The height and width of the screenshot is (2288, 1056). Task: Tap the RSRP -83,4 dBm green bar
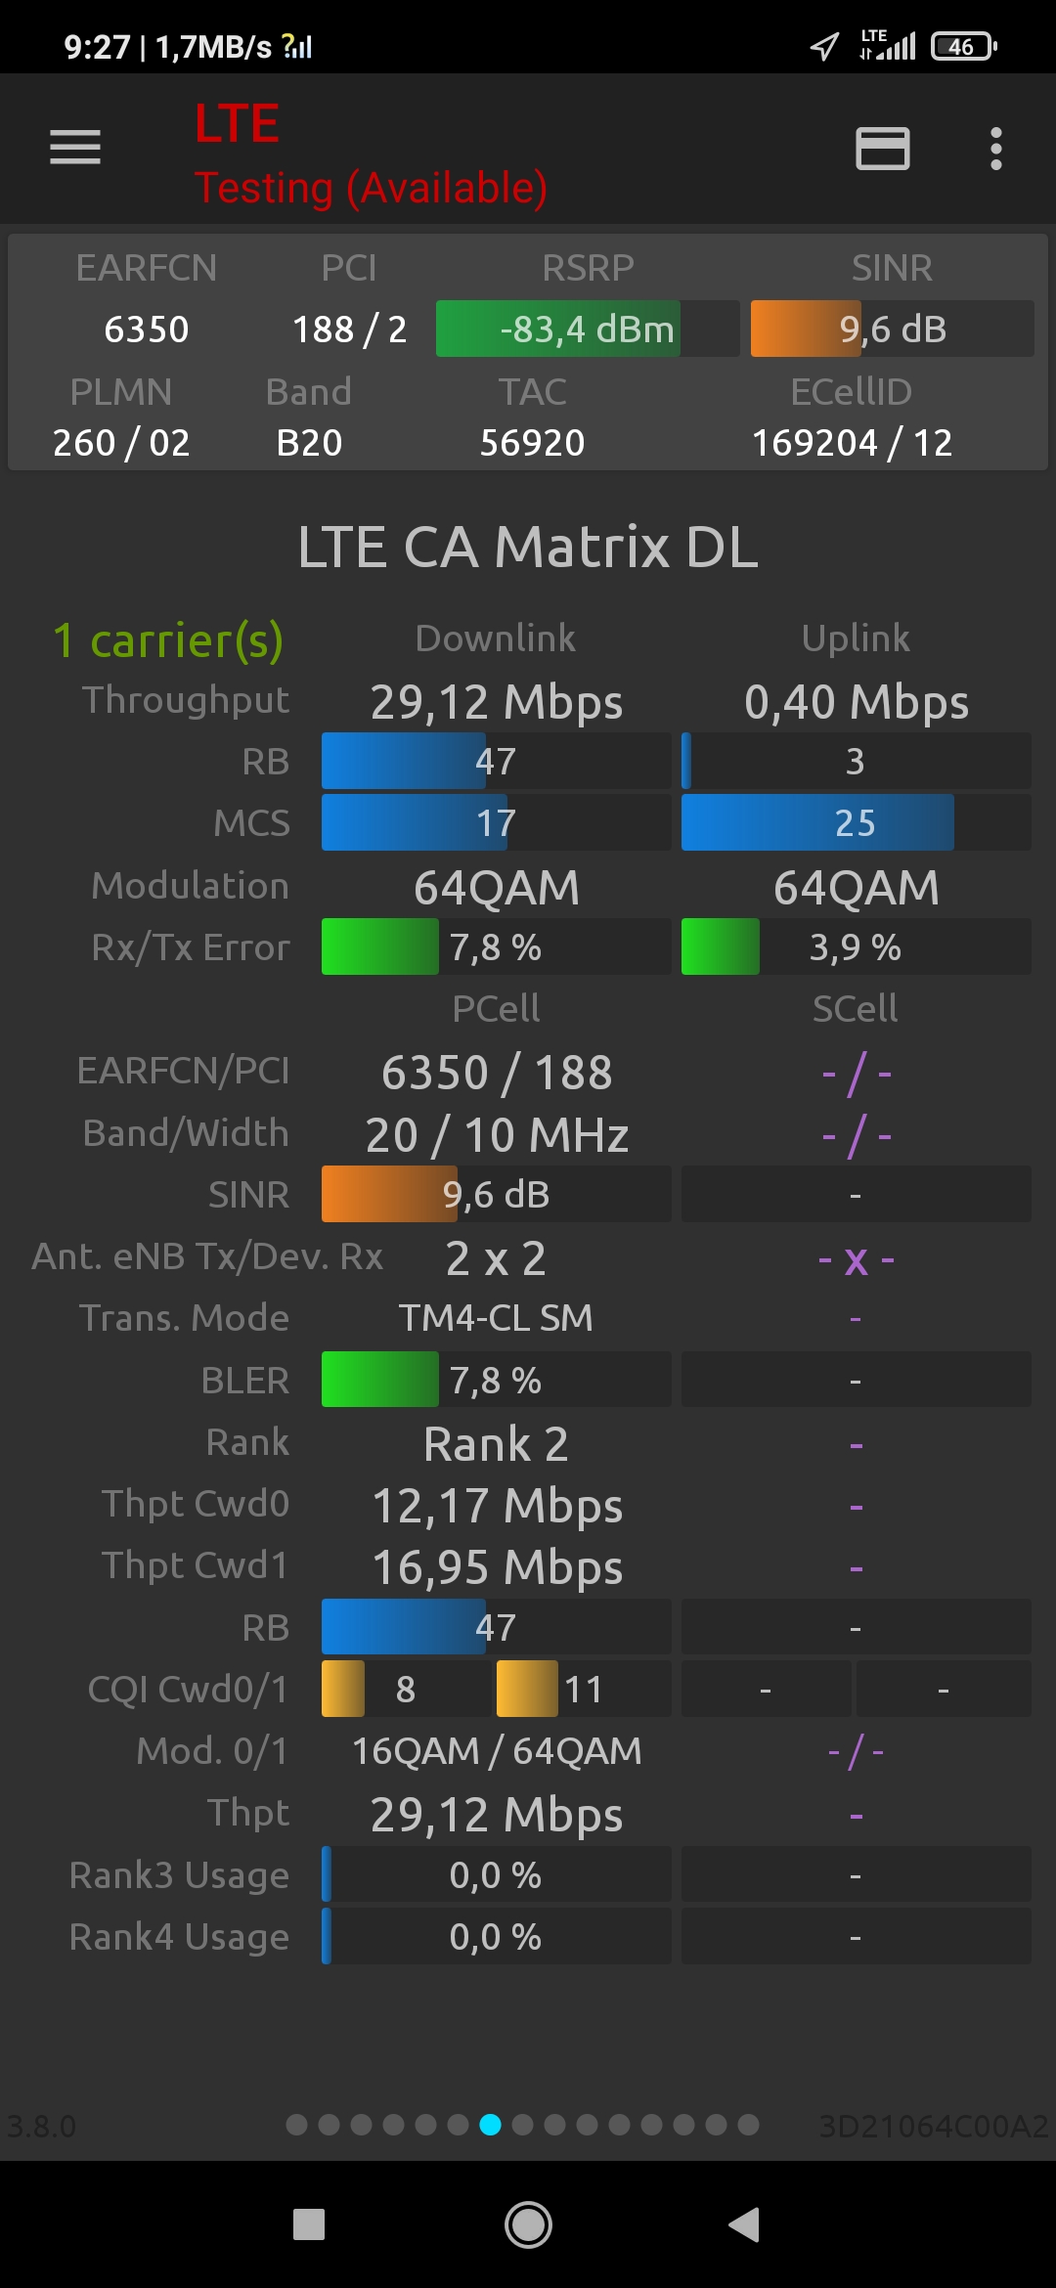587,330
